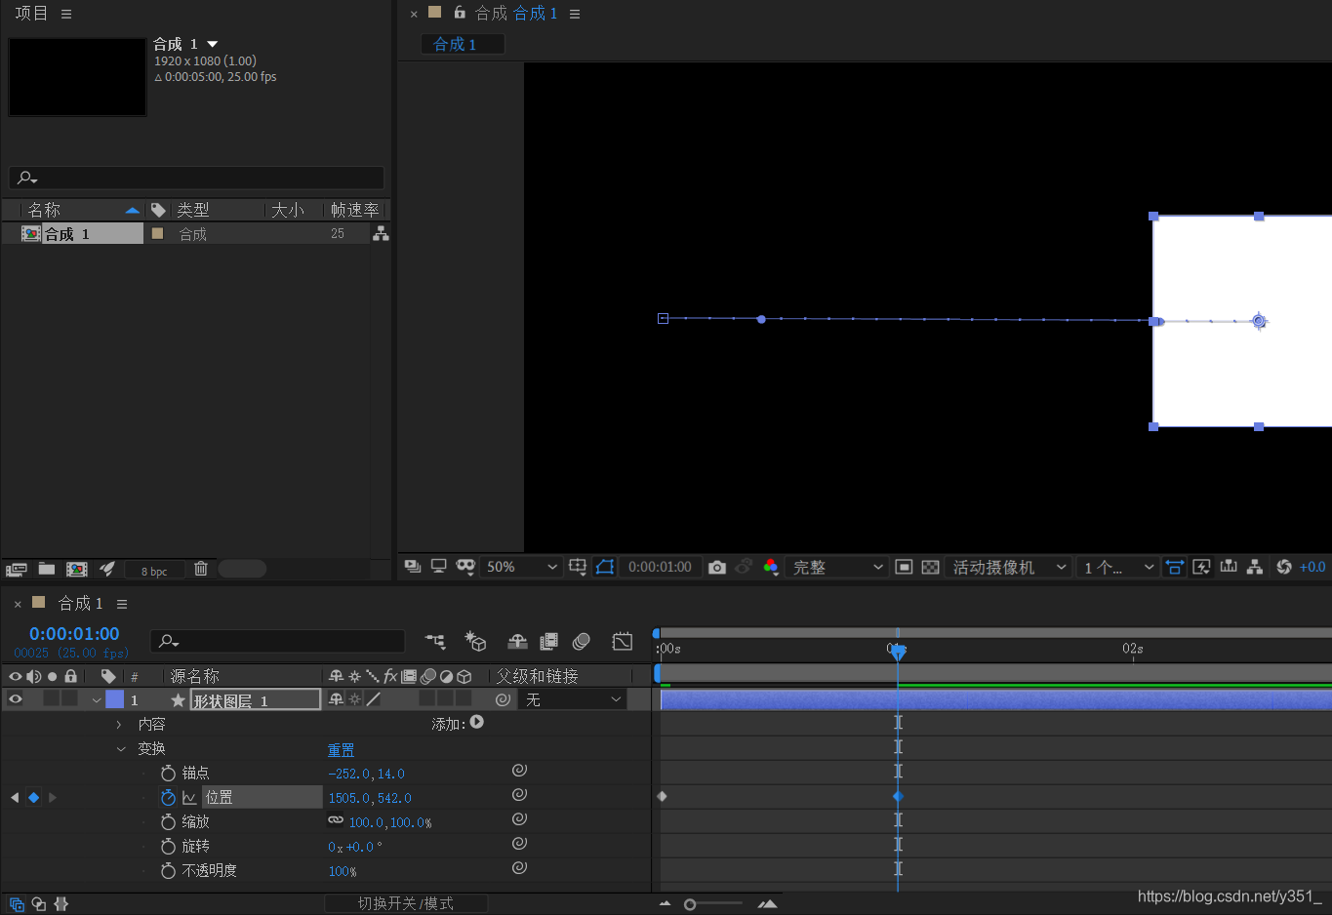Open the 50% magnification dropdown
This screenshot has width=1332, height=915.
pyautogui.click(x=521, y=567)
